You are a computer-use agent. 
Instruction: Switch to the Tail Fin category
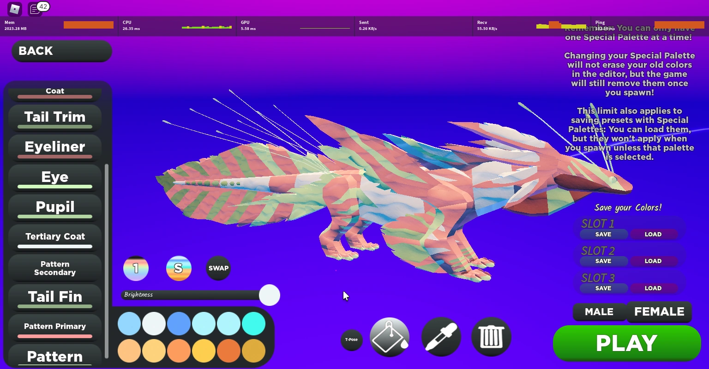tap(54, 297)
